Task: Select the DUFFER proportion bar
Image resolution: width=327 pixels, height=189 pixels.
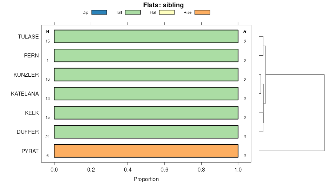Action: pos(146,132)
